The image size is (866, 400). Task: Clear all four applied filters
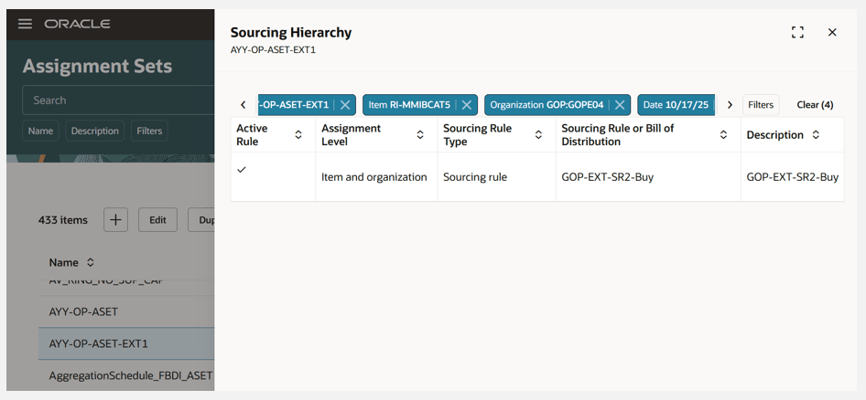click(815, 105)
